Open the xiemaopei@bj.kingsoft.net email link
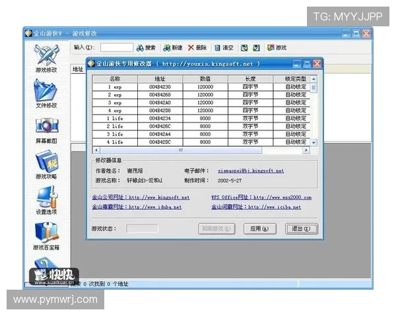This screenshot has height=316, width=396. pyautogui.click(x=251, y=171)
